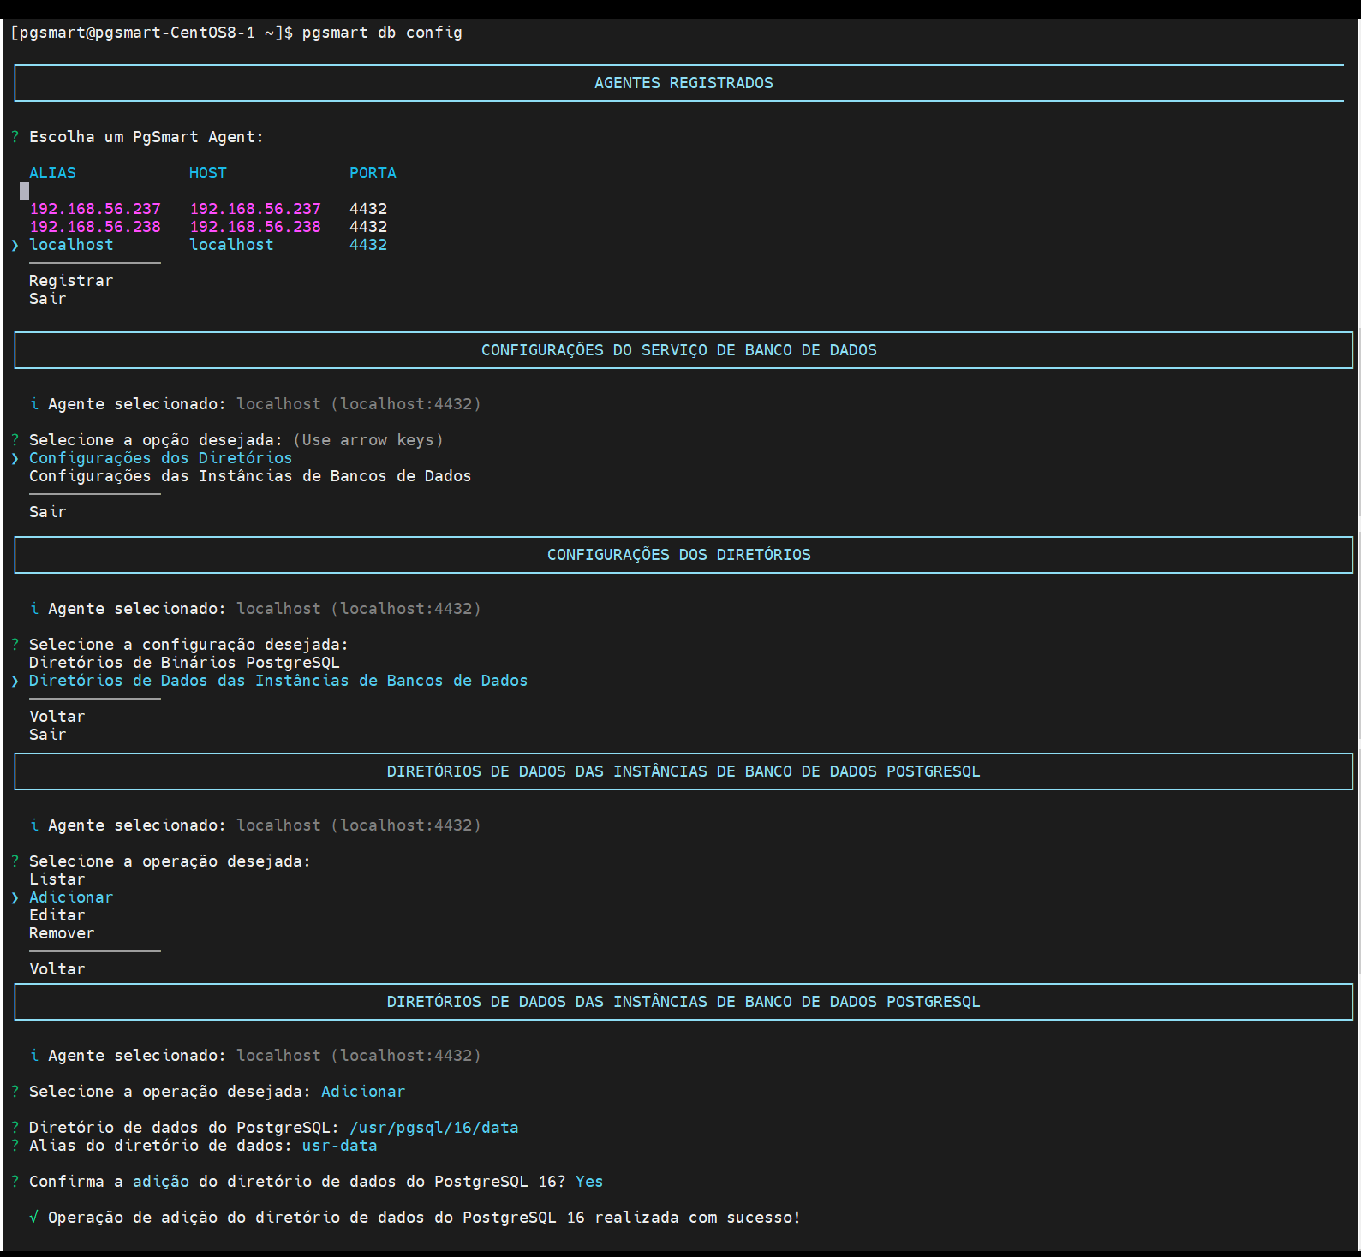The image size is (1361, 1257).
Task: Click the Yes confirmation answer
Action: [x=589, y=1182]
